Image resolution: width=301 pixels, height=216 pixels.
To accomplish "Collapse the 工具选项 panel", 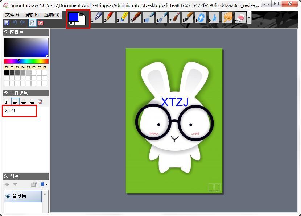I will tap(6, 93).
